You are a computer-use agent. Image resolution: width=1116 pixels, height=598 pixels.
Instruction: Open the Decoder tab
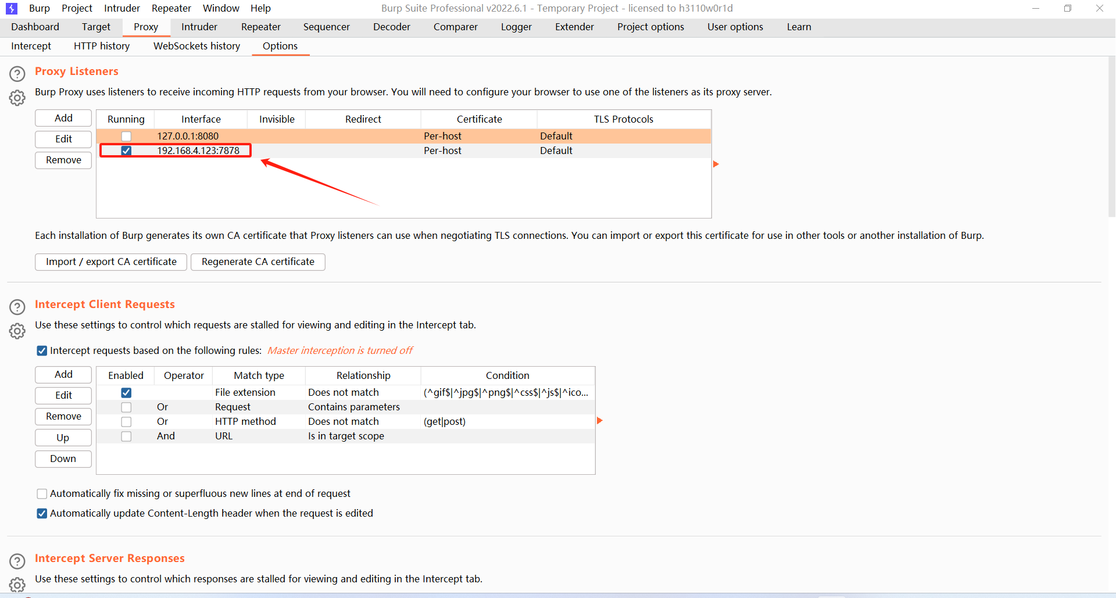(x=392, y=27)
